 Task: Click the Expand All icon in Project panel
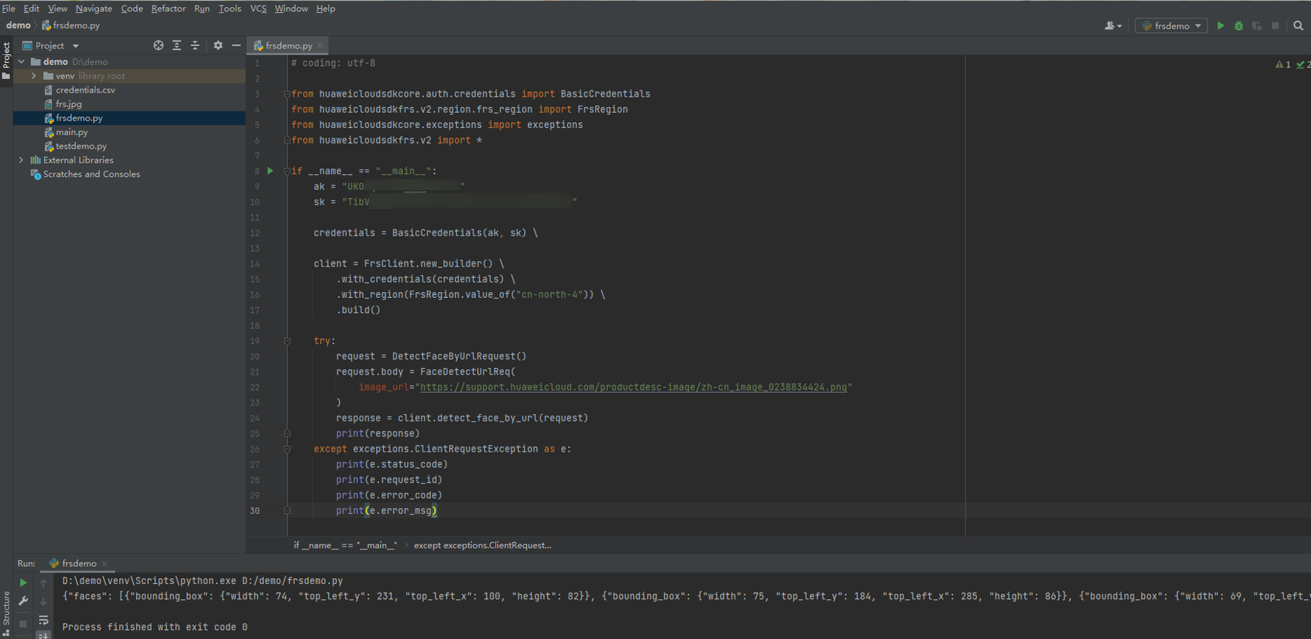click(x=177, y=45)
